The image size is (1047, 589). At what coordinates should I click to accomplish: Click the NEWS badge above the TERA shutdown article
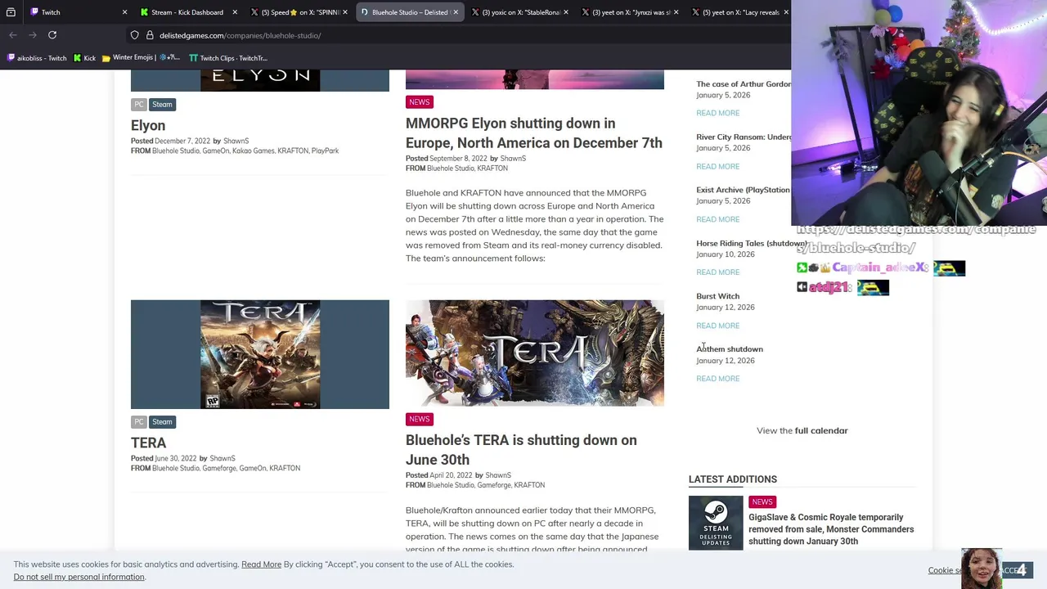pyautogui.click(x=419, y=419)
